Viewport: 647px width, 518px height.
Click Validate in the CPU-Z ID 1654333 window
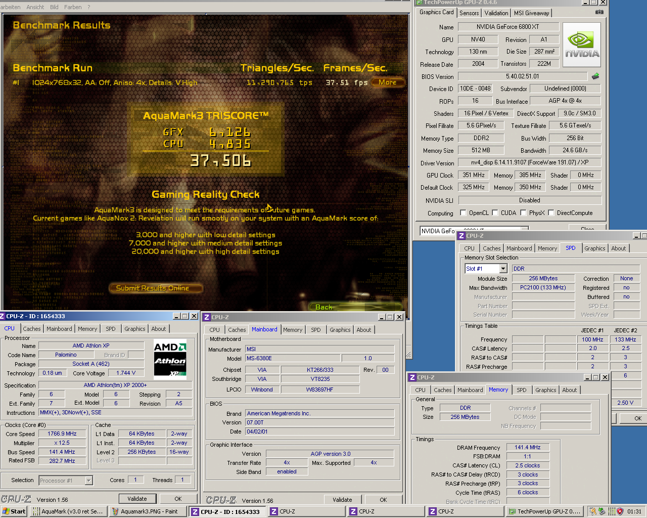point(137,499)
